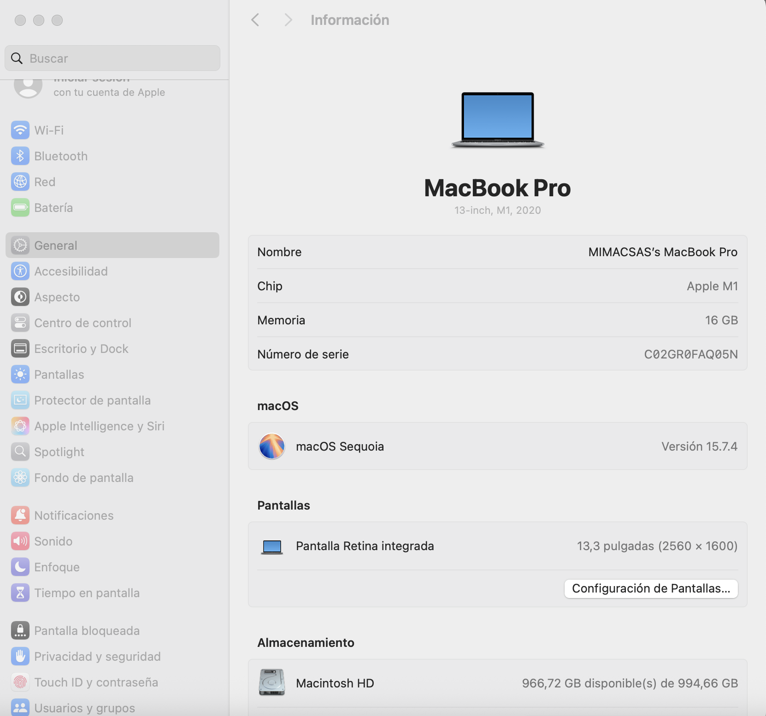Select the Accesibilidad icon
The width and height of the screenshot is (766, 716).
coord(20,271)
